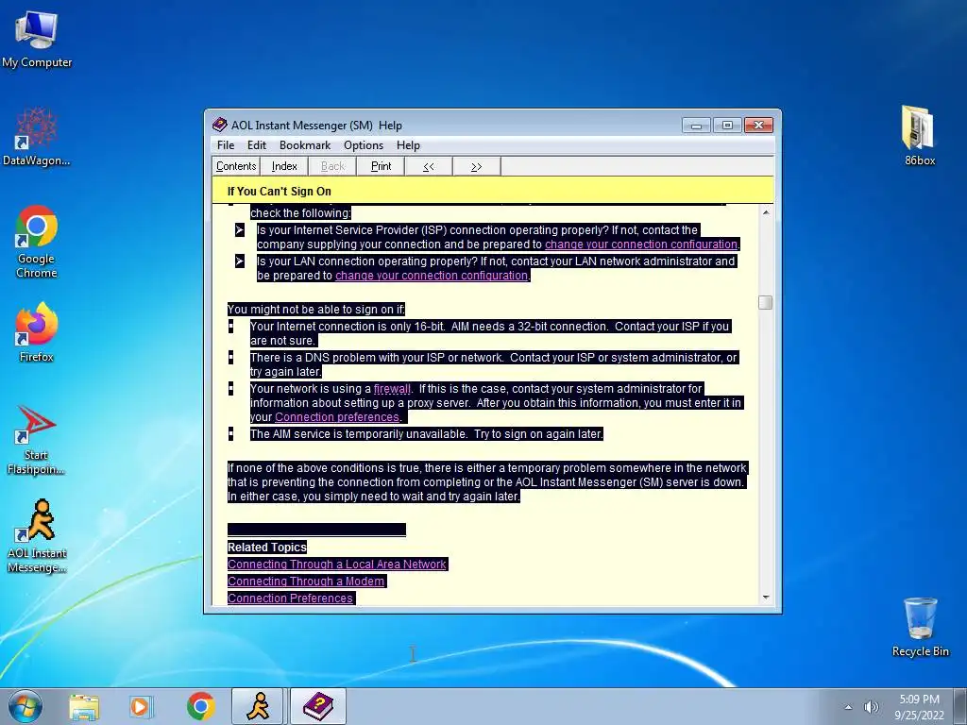Select the DataWagon desktop shortcut
The height and width of the screenshot is (725, 967).
(x=37, y=137)
